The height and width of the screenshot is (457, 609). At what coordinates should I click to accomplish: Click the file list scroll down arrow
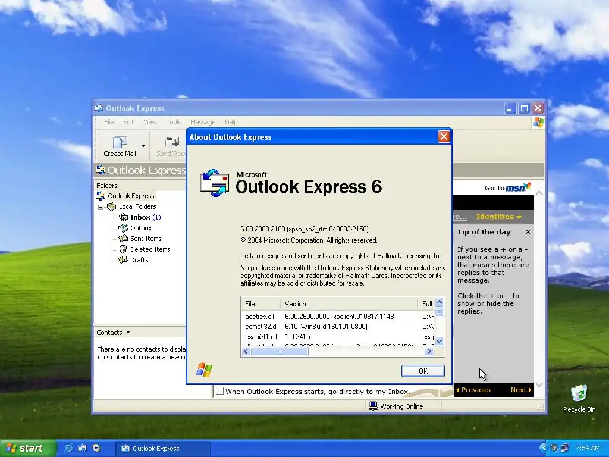(x=440, y=342)
